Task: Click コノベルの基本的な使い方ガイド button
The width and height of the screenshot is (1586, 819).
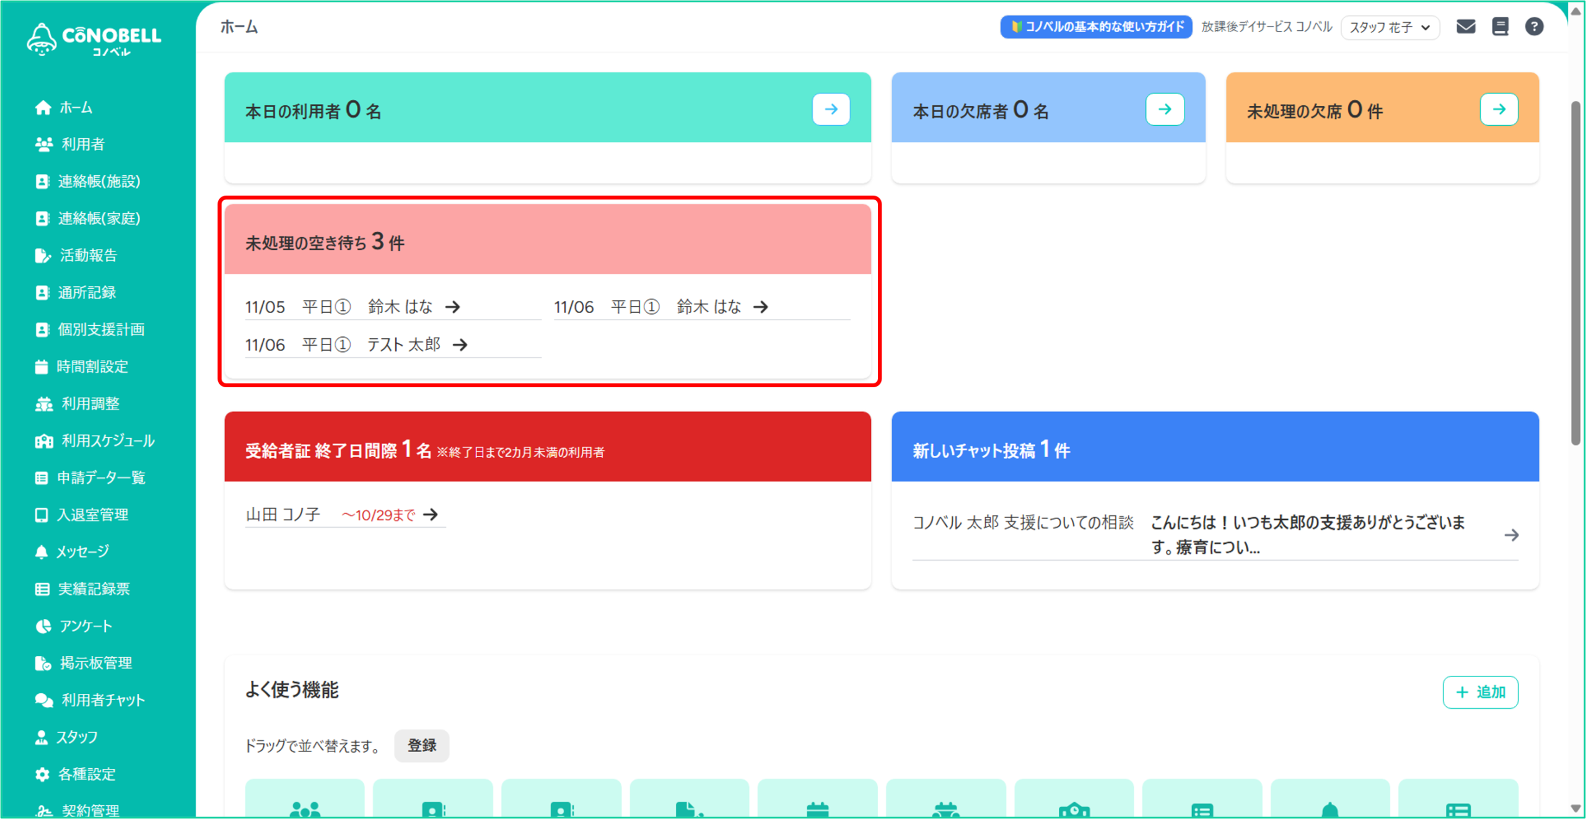Action: click(1096, 27)
